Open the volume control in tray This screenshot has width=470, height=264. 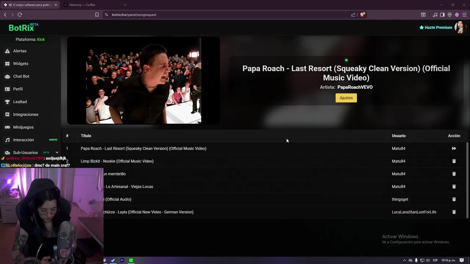[427, 260]
